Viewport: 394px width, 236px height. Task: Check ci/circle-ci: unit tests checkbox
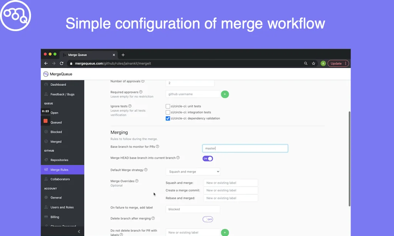point(168,106)
